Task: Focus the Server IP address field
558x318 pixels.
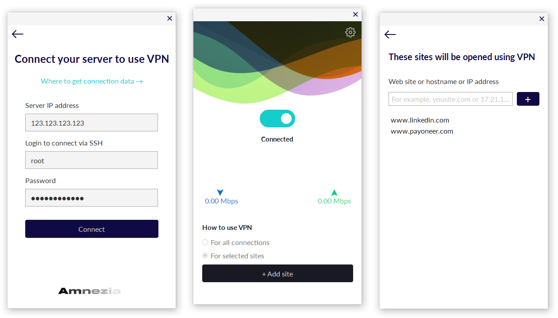Action: (x=92, y=123)
